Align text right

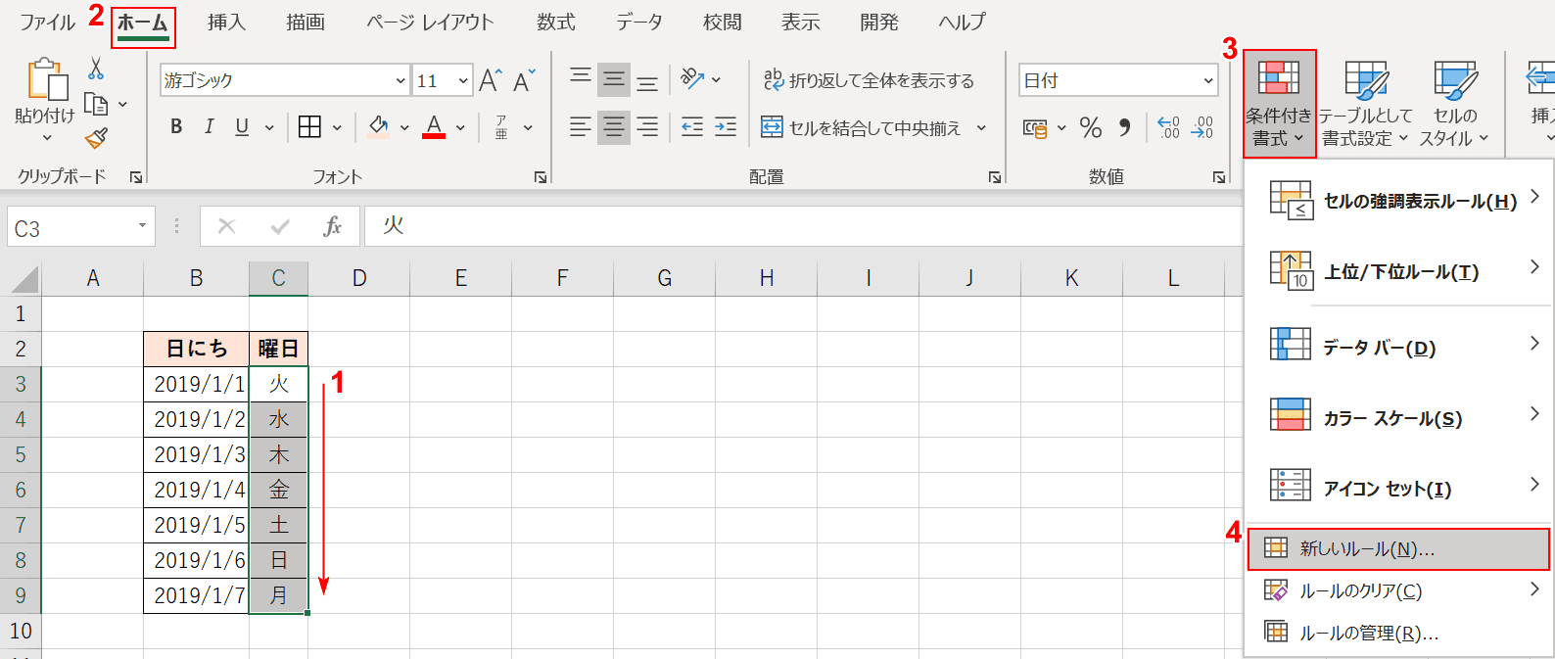(x=647, y=126)
